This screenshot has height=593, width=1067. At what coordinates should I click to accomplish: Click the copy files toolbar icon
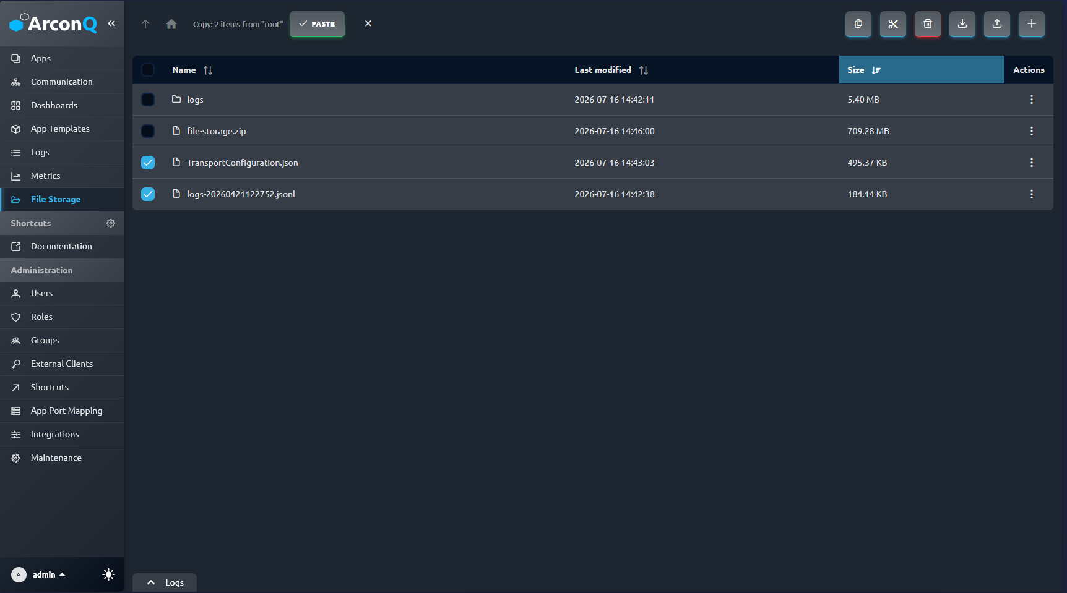pyautogui.click(x=858, y=24)
